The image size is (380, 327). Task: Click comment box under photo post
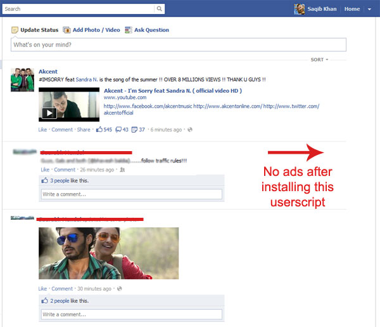coord(132,314)
